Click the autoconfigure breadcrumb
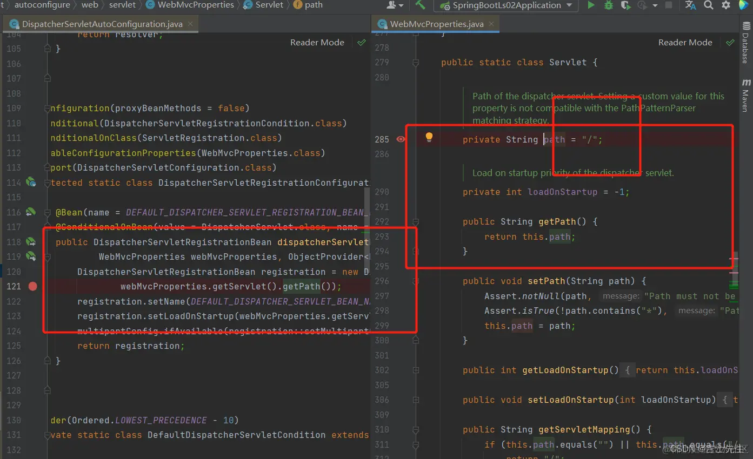 [42, 5]
